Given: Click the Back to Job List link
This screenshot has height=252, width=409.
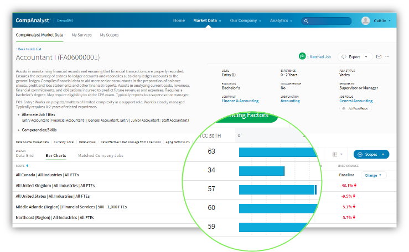Looking at the screenshot, I should coord(32,49).
